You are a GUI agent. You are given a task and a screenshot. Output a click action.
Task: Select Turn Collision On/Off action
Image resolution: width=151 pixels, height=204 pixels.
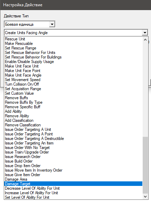click(73, 84)
